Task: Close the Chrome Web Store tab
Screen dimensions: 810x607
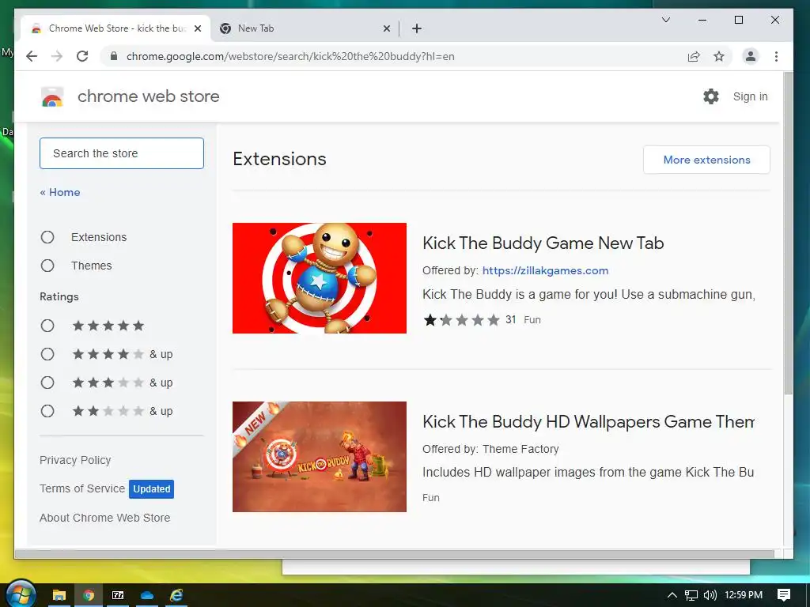Action: click(198, 28)
